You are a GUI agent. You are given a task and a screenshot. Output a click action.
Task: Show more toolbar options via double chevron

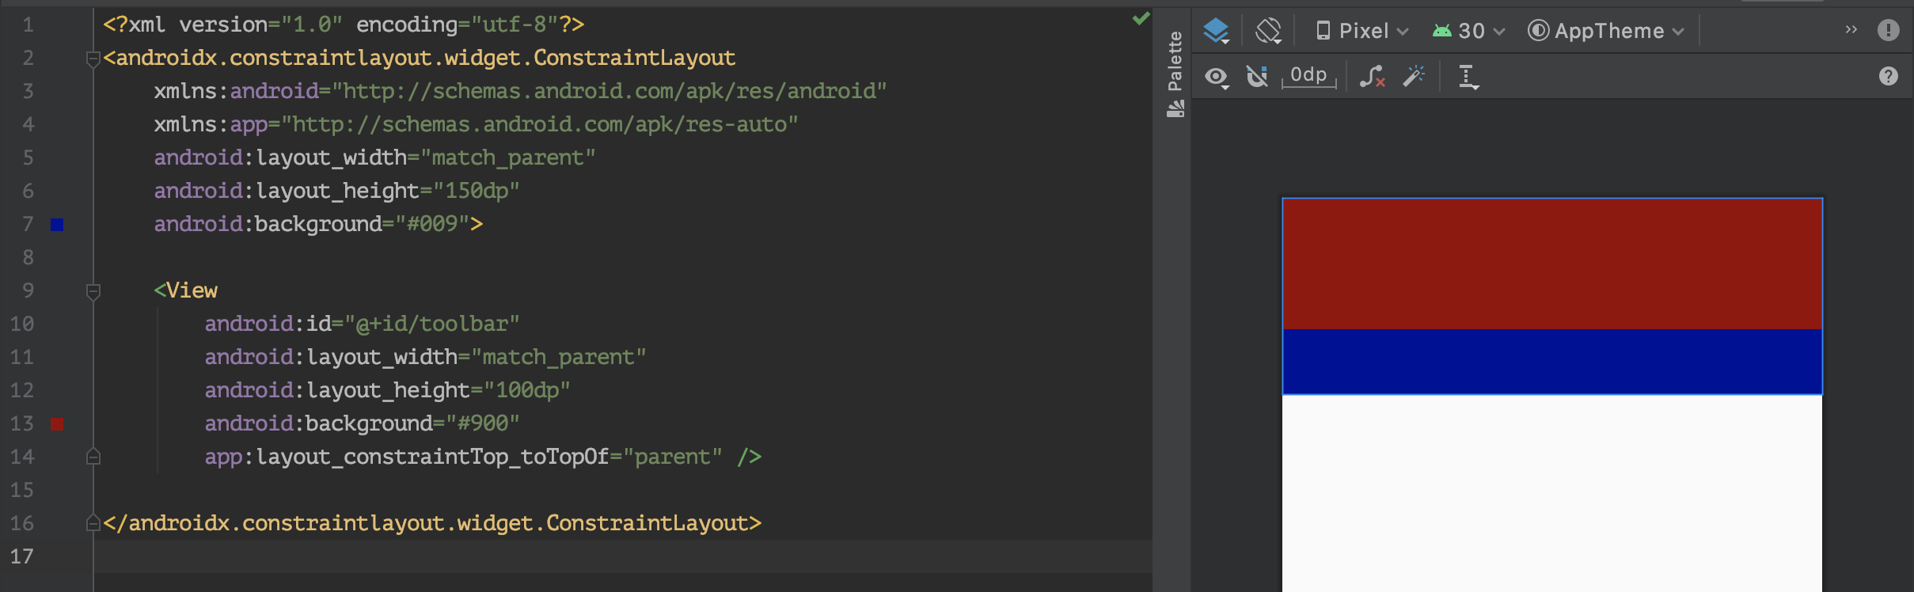point(1851,30)
